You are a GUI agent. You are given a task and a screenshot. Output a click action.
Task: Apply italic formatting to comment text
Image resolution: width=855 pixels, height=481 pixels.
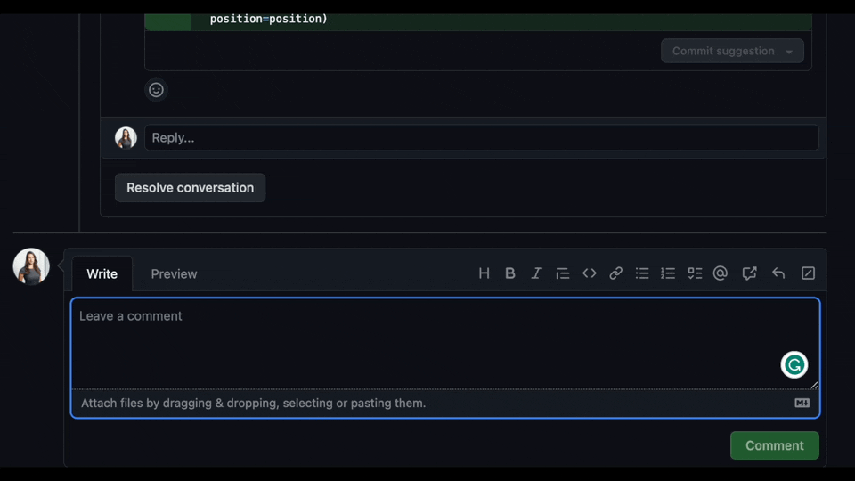536,273
